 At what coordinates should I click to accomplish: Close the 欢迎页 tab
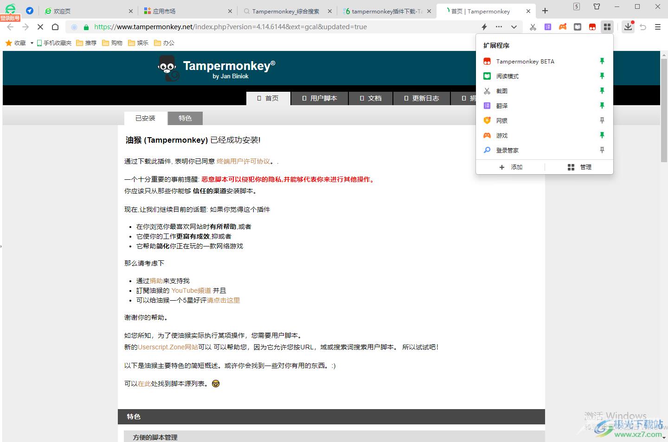click(x=130, y=11)
